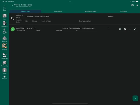Open the Main module in sidebar
The height and width of the screenshot is (105, 140).
click(5, 17)
